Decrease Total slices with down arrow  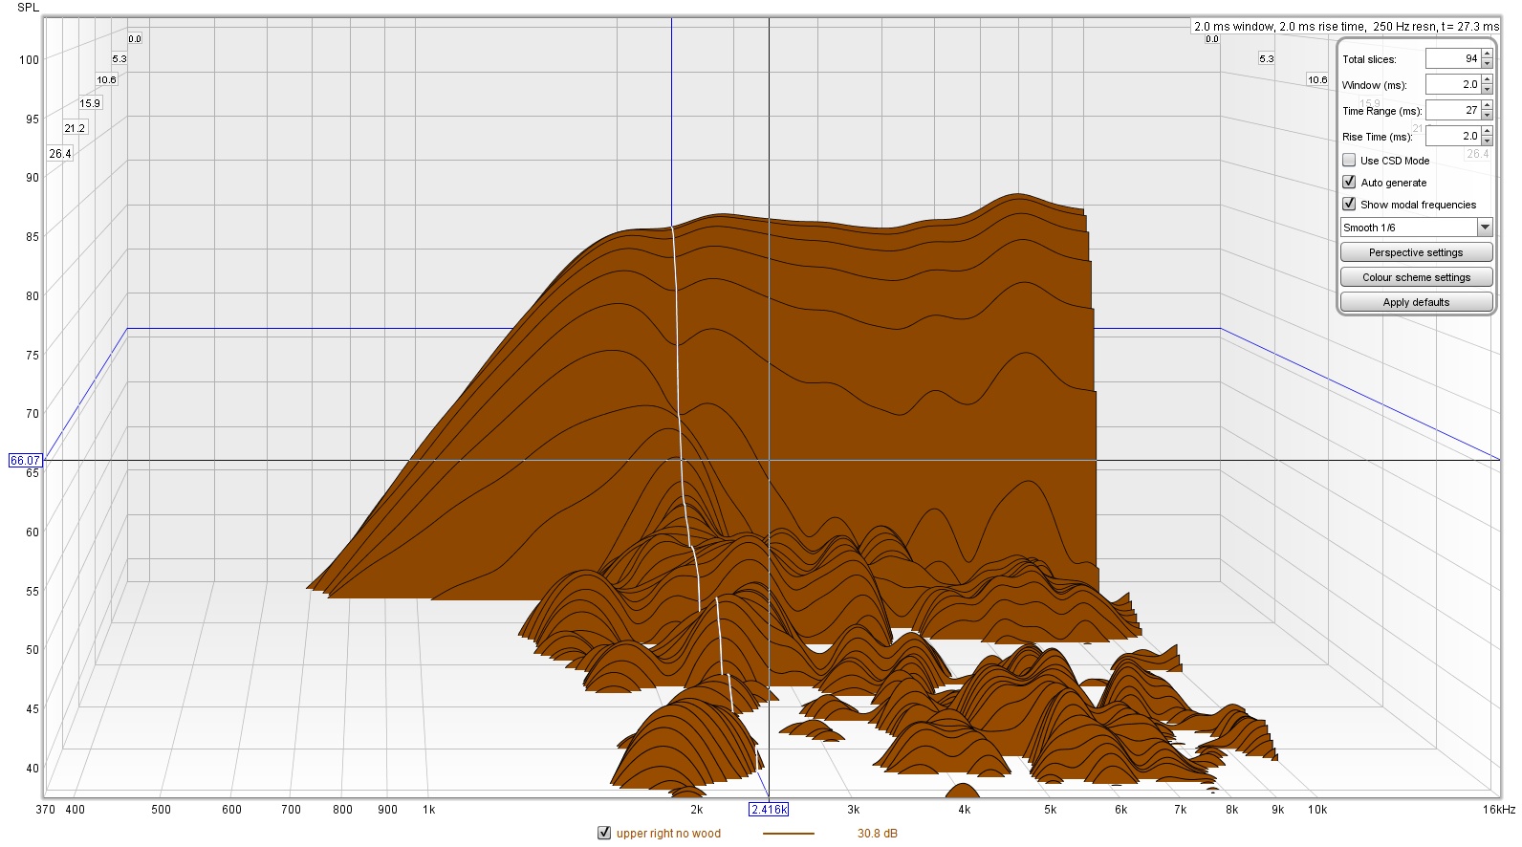pos(1487,64)
